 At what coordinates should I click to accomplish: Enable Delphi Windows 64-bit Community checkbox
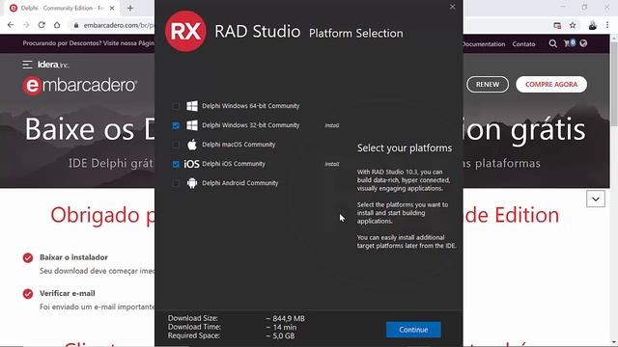[176, 106]
